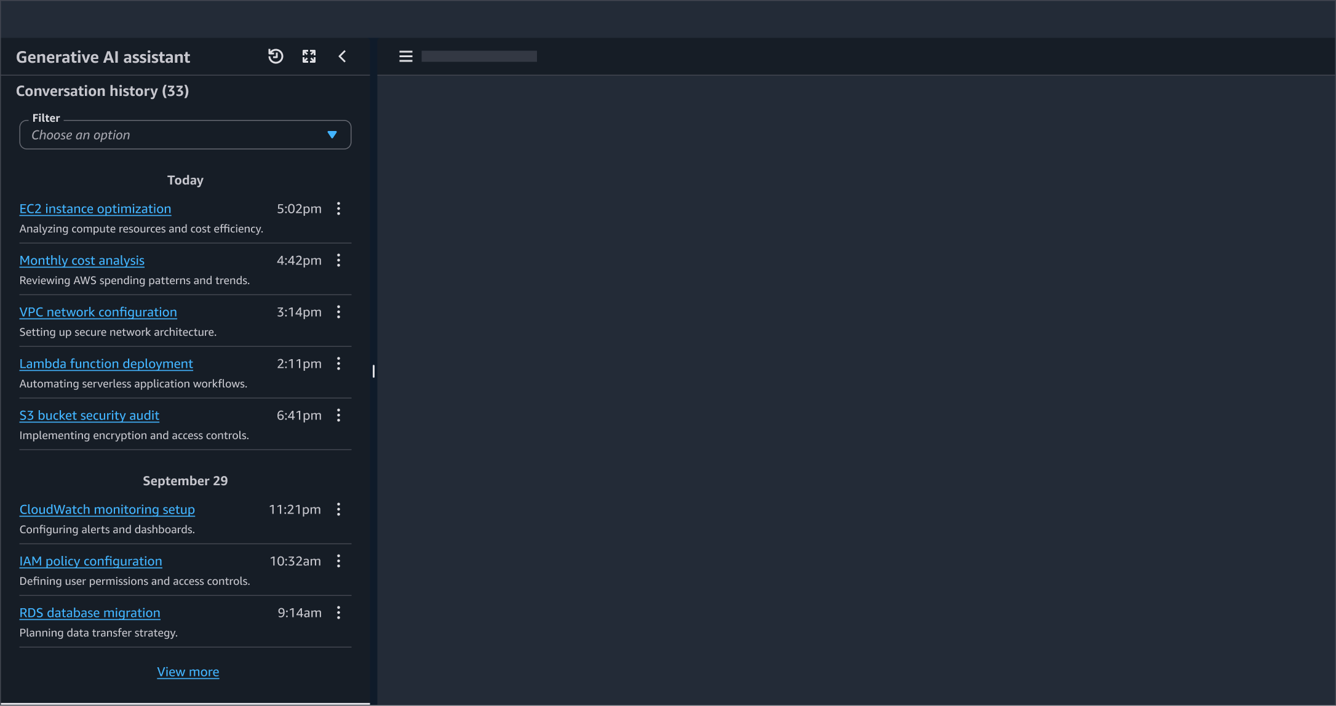Click the panel resize handle divider
This screenshot has height=706, width=1336.
(x=373, y=371)
